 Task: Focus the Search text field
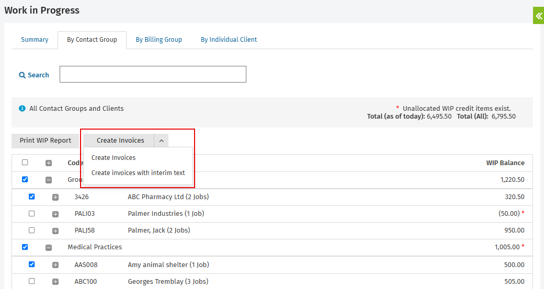click(x=153, y=74)
